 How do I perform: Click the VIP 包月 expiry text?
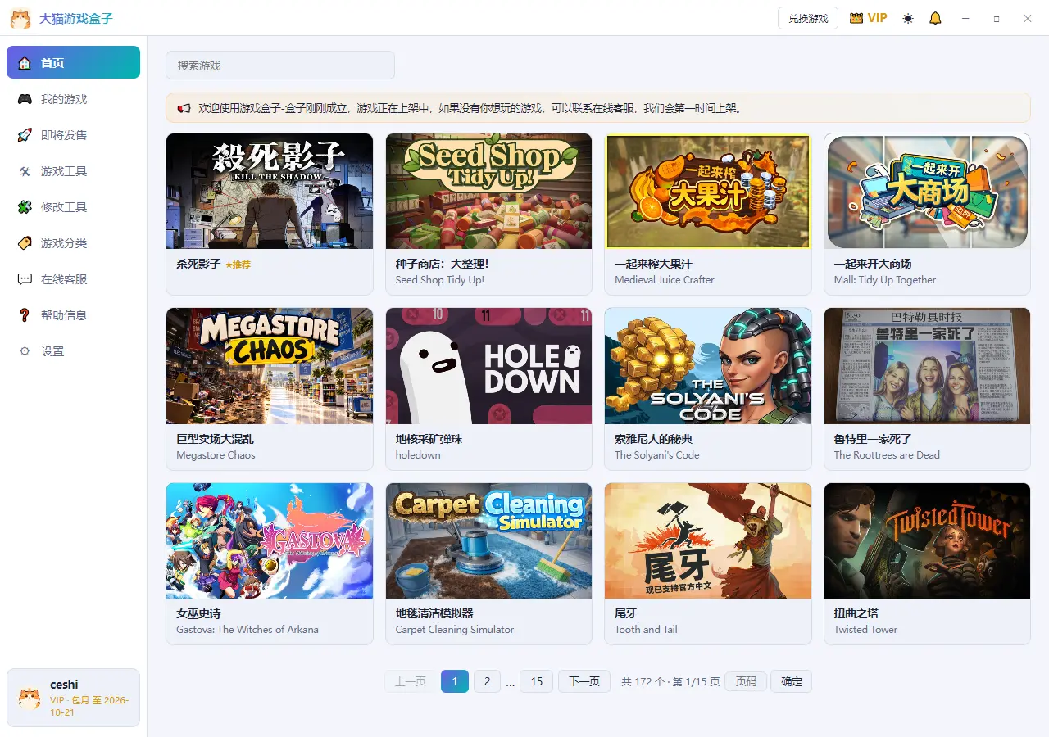coord(89,706)
